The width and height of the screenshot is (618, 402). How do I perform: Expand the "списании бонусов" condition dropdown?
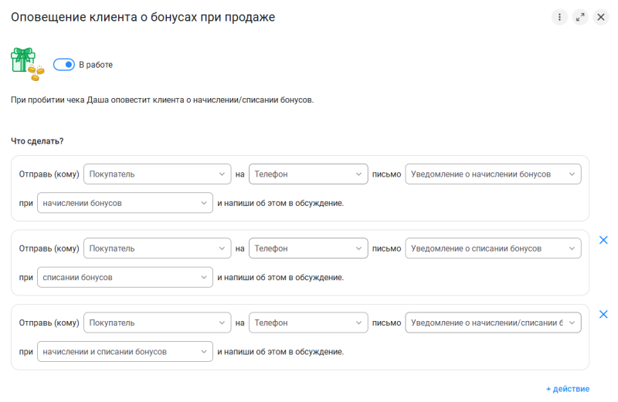point(124,278)
